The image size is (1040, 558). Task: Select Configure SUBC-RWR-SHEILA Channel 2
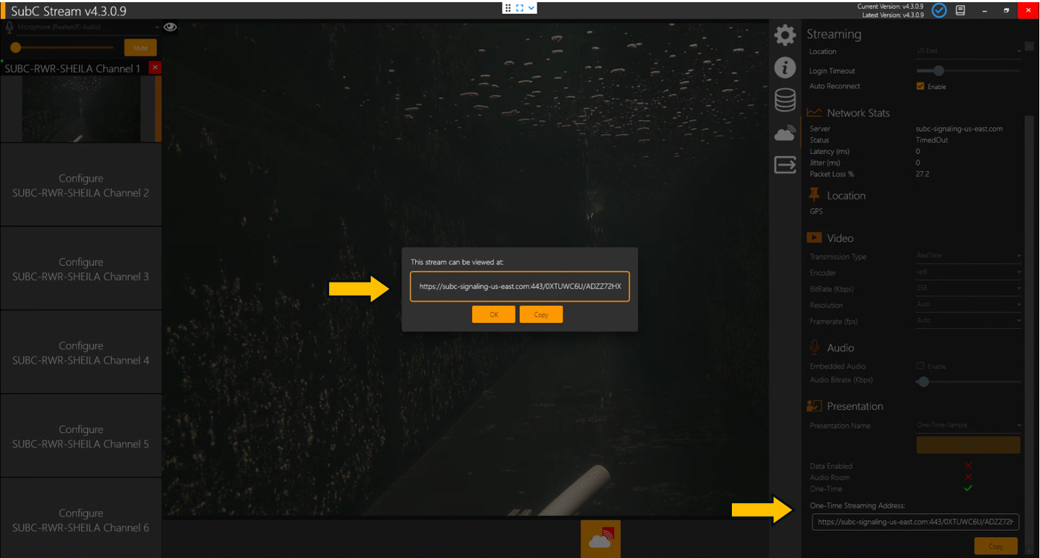[x=80, y=186]
